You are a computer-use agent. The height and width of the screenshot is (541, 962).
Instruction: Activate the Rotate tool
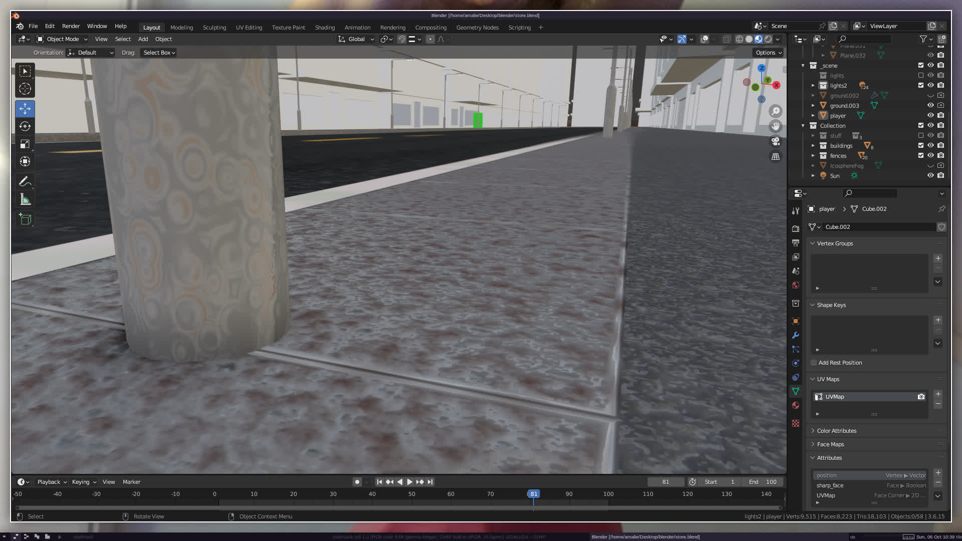click(25, 126)
